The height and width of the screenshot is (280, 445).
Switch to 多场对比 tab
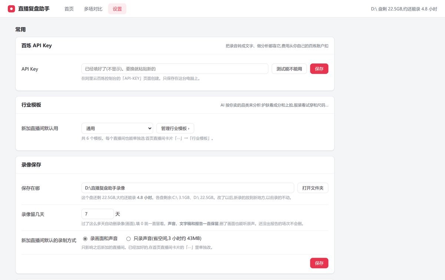click(93, 9)
